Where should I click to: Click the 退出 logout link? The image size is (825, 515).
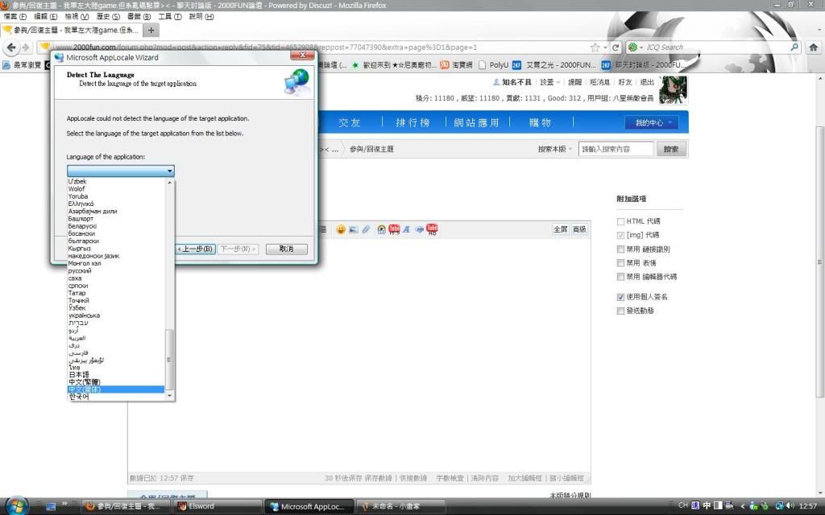647,83
